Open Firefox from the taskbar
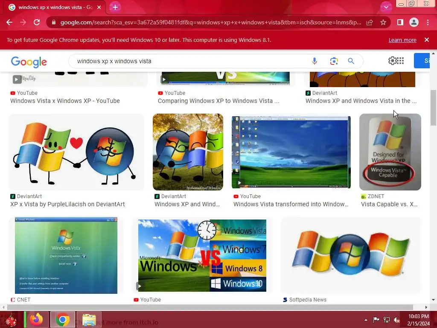The image size is (437, 328). point(37,319)
